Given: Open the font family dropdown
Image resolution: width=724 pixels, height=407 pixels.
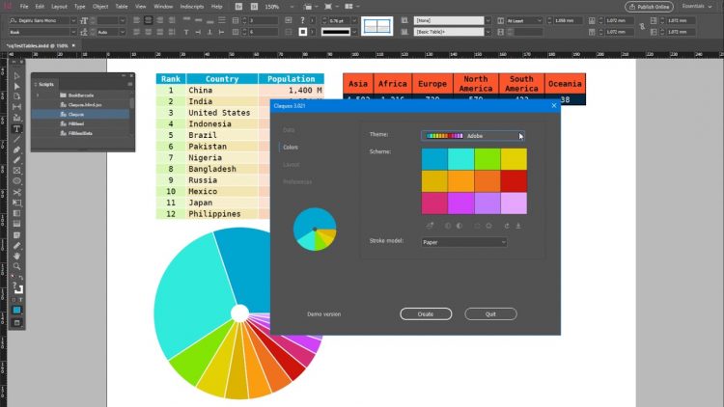Looking at the screenshot, I should [73, 20].
